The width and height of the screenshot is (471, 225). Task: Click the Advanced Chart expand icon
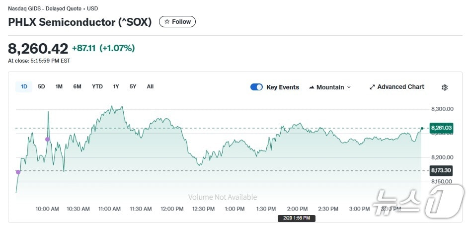tap(372, 87)
